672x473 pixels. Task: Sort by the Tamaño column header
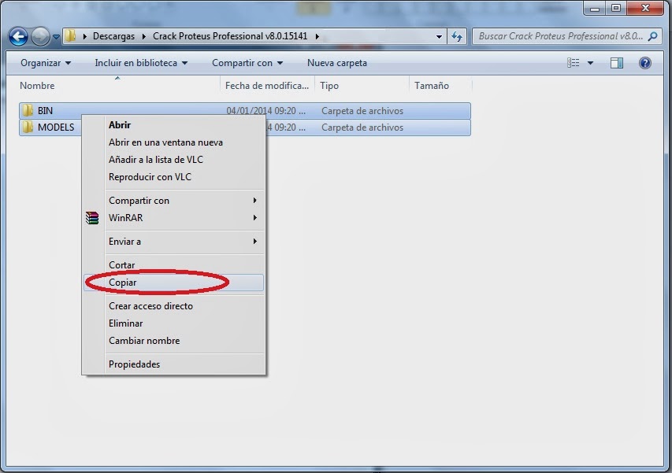[440, 86]
